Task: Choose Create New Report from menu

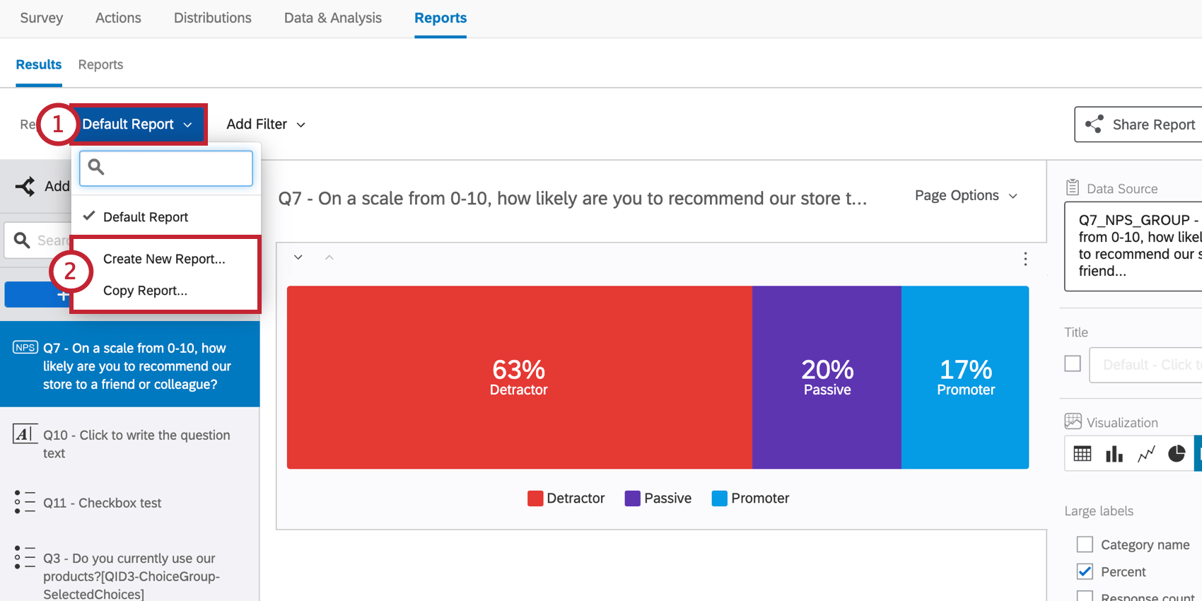Action: click(x=164, y=259)
